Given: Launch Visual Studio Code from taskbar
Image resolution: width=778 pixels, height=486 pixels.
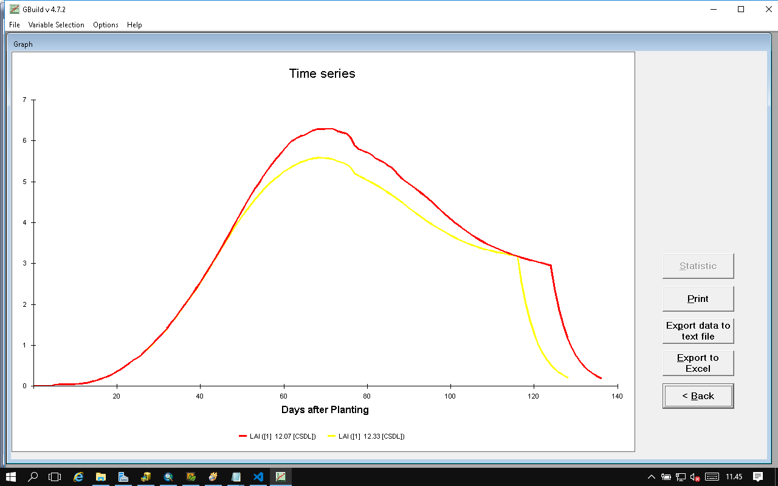Looking at the screenshot, I should (x=258, y=477).
